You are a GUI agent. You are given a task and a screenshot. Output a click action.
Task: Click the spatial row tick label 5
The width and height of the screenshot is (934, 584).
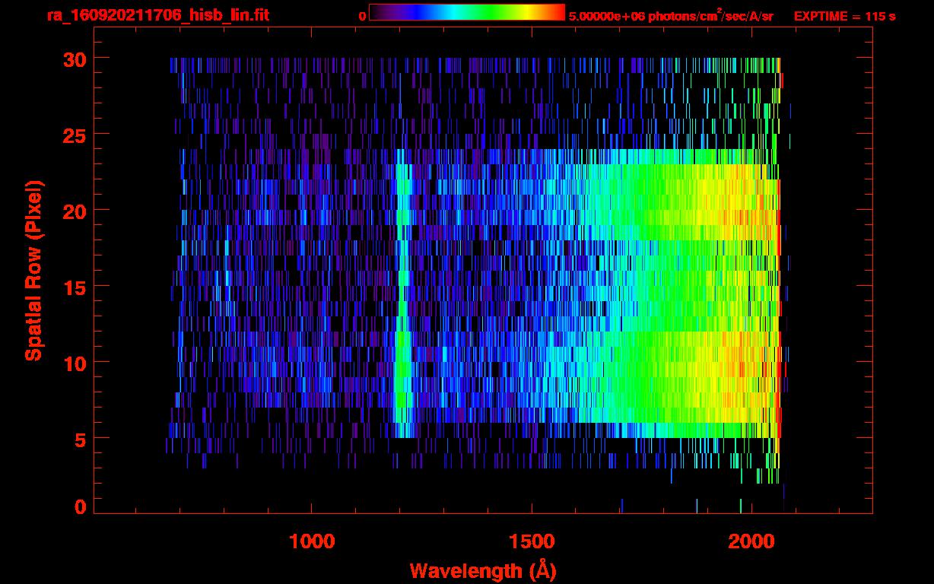(80, 439)
